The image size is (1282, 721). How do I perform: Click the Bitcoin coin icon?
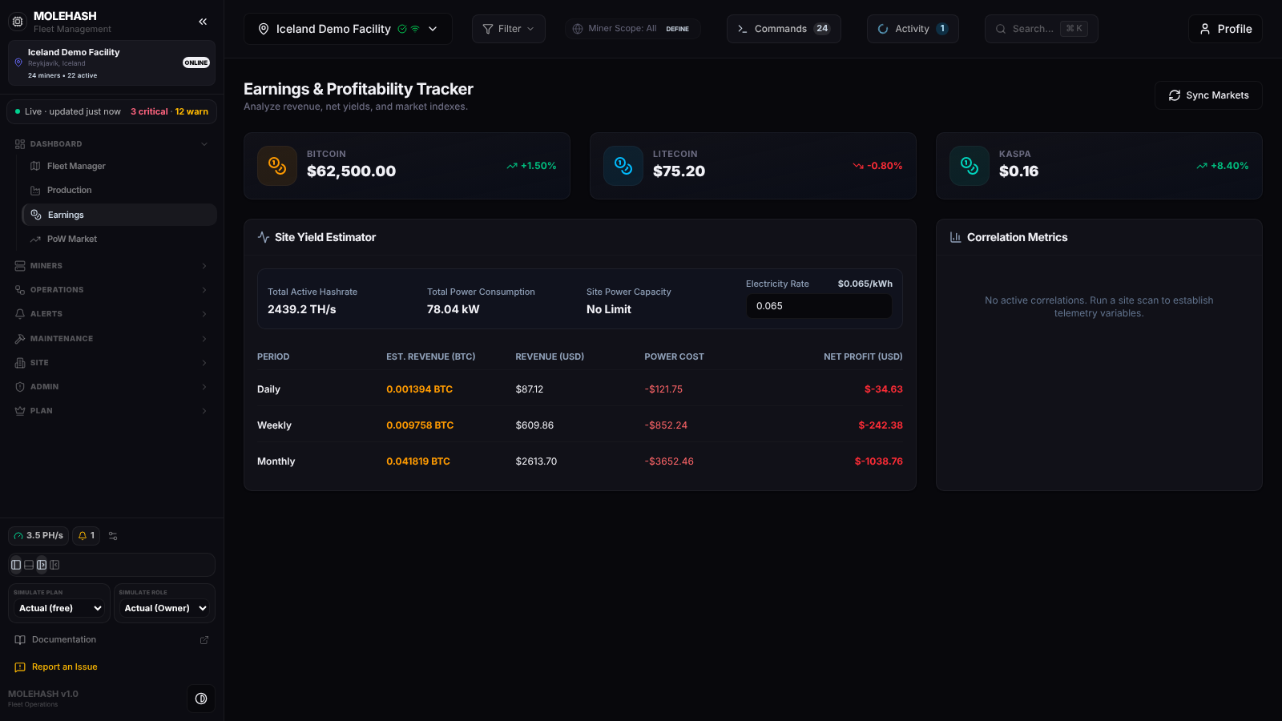click(x=277, y=166)
